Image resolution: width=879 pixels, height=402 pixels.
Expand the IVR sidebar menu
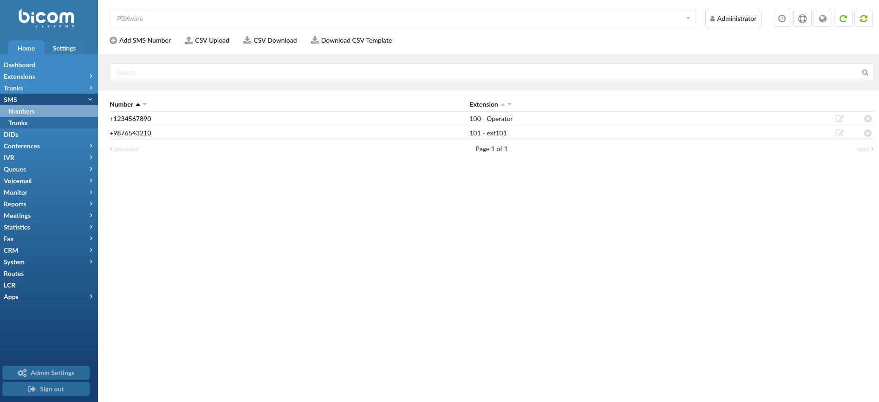pyautogui.click(x=49, y=158)
